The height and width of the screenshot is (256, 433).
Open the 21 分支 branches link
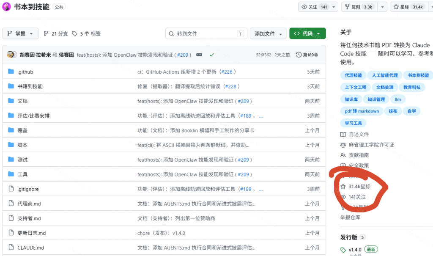55,34
